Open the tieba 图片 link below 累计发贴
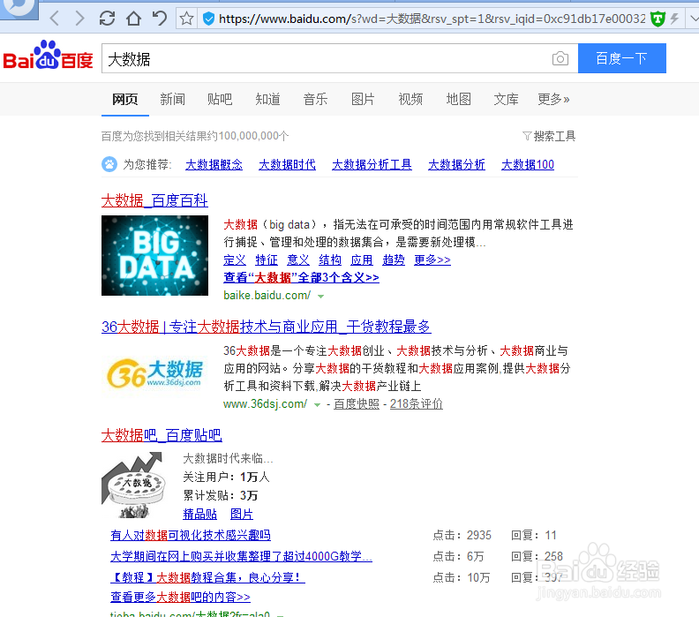The height and width of the screenshot is (617, 699). point(242,515)
